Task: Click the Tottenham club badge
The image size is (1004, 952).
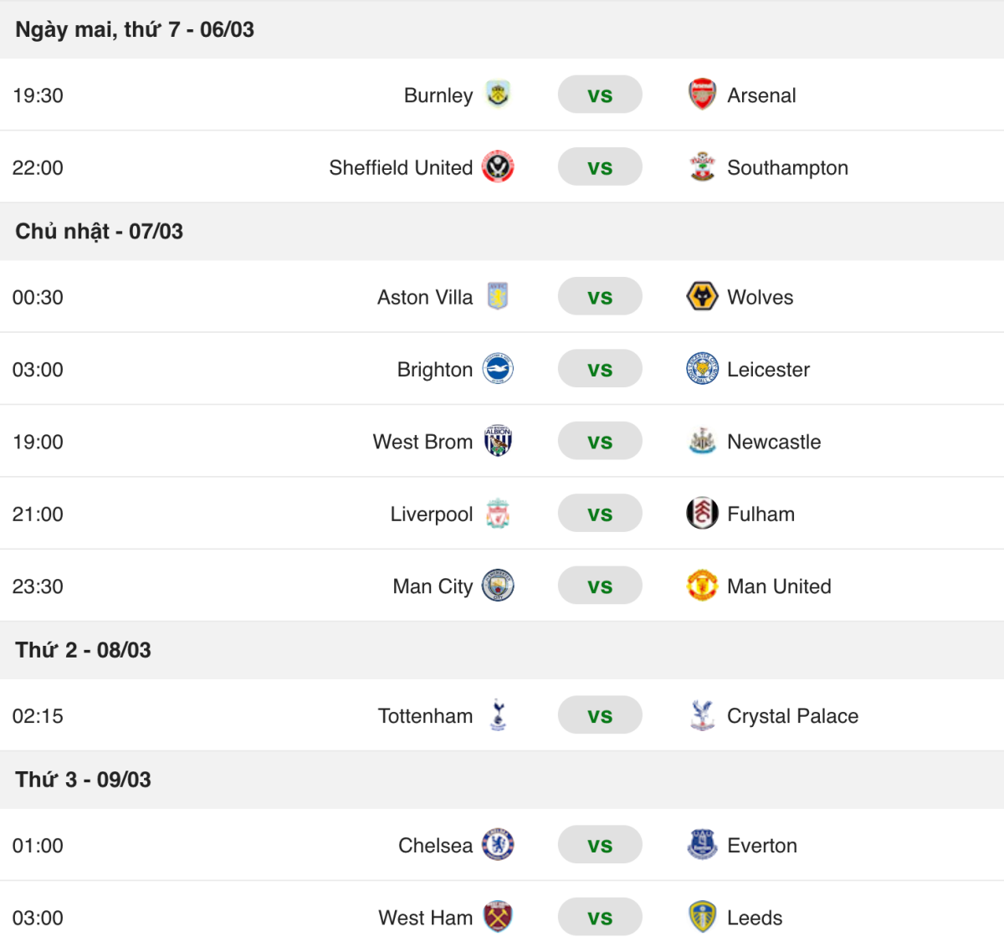Action: (499, 715)
